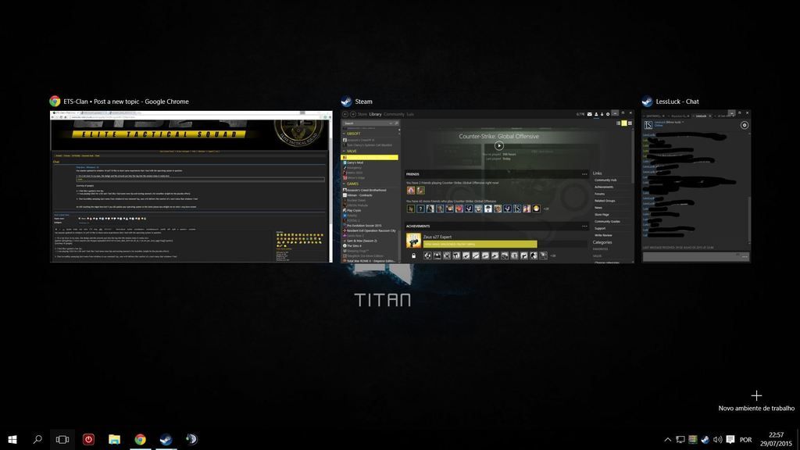Toggle the Task View button in taskbar
This screenshot has width=800, height=450.
coord(62,439)
